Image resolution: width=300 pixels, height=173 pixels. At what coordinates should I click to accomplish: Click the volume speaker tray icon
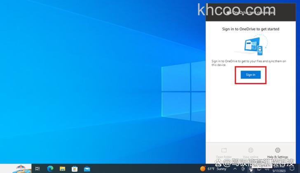pyautogui.click(x=267, y=169)
